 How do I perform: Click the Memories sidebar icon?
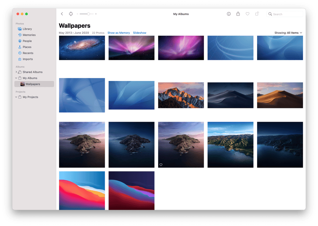(20, 35)
